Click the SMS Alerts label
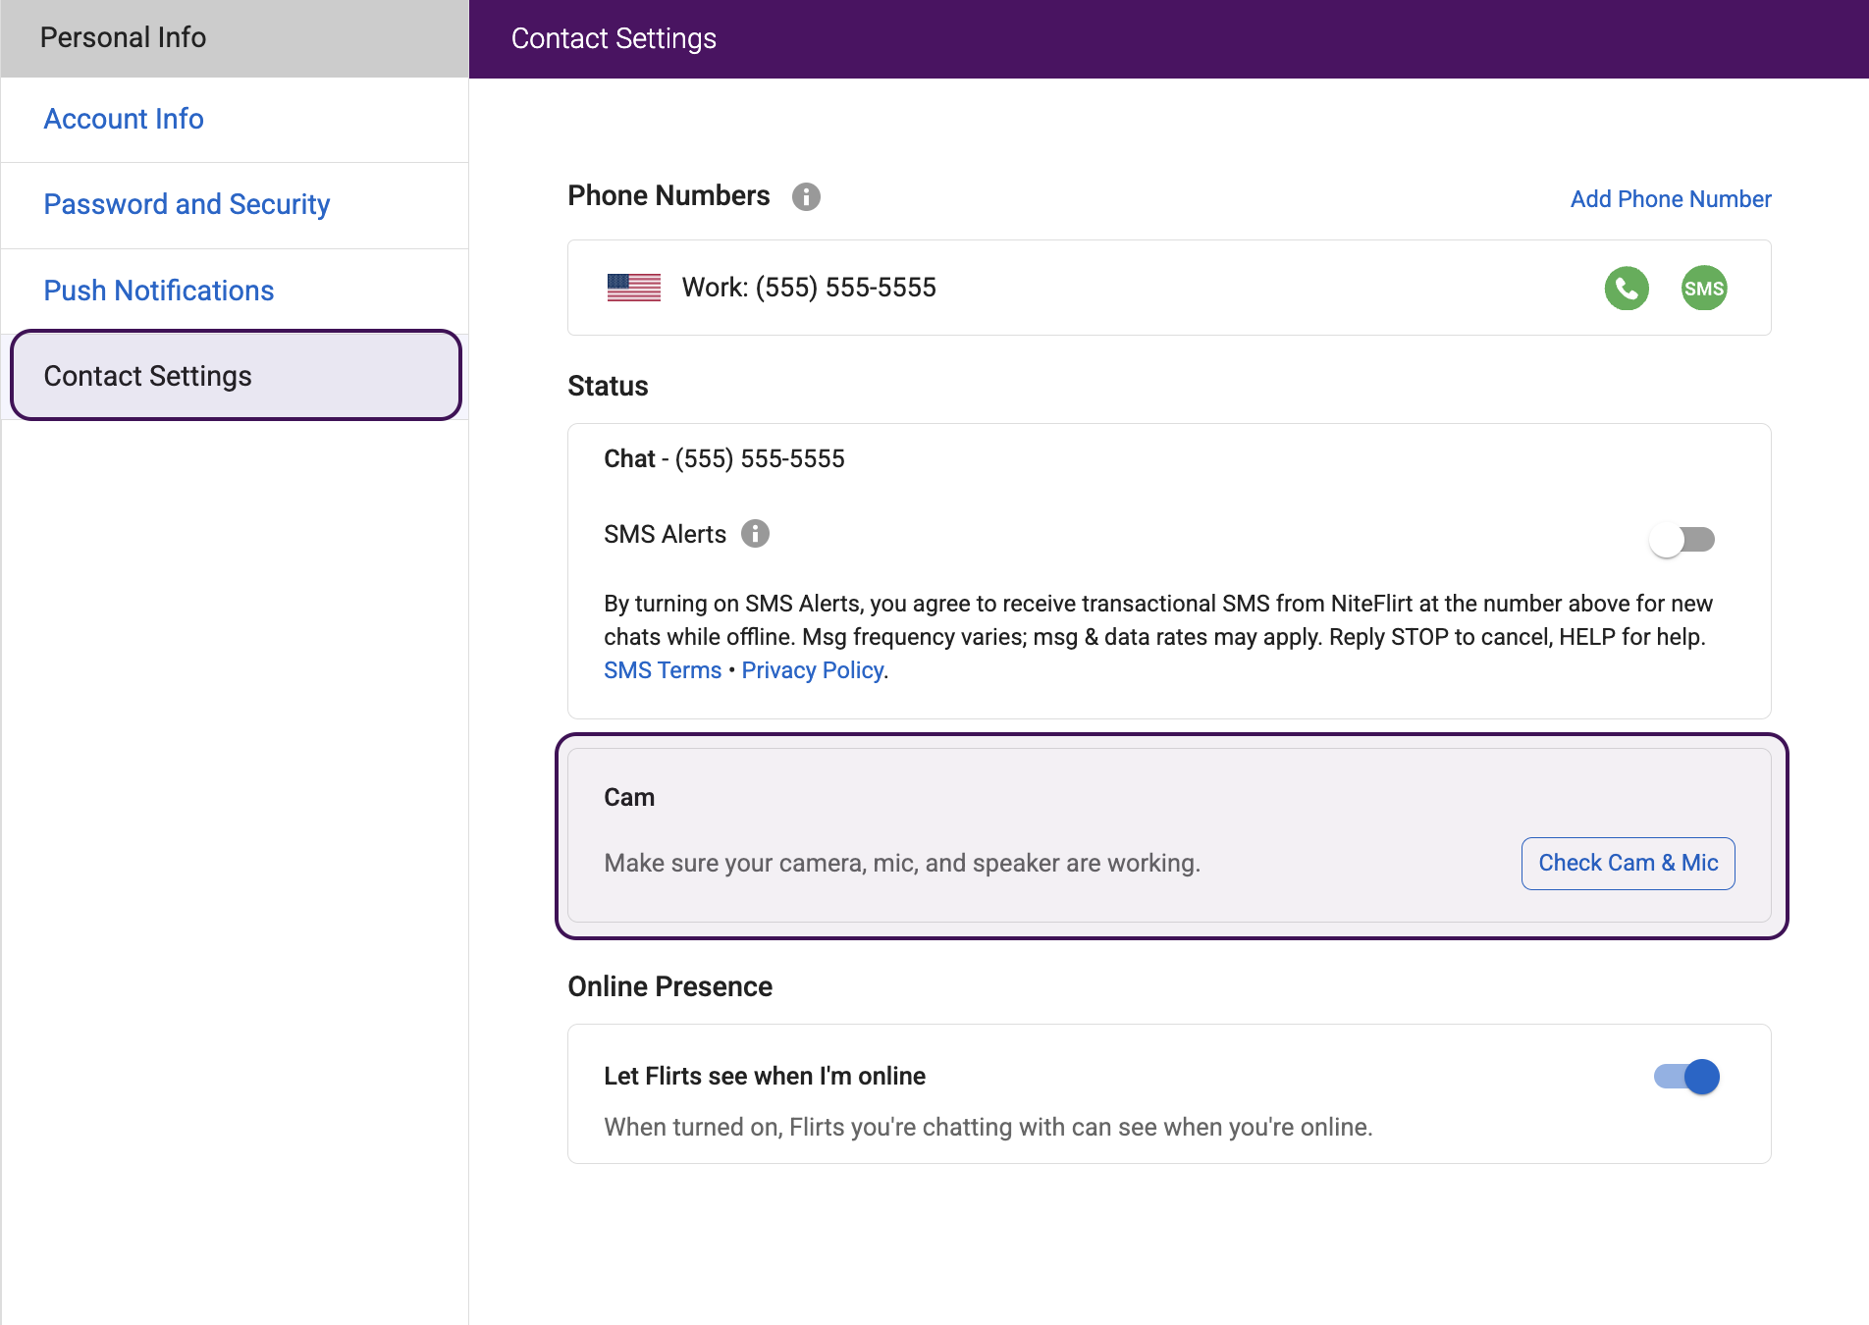Image resolution: width=1869 pixels, height=1325 pixels. point(665,535)
